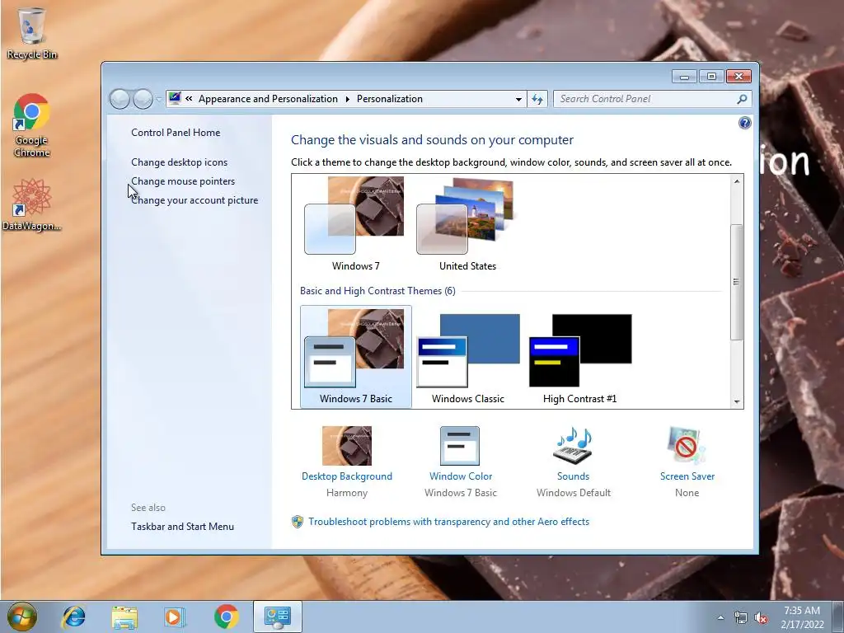Click the theme list scroll up arrow

tap(737, 181)
